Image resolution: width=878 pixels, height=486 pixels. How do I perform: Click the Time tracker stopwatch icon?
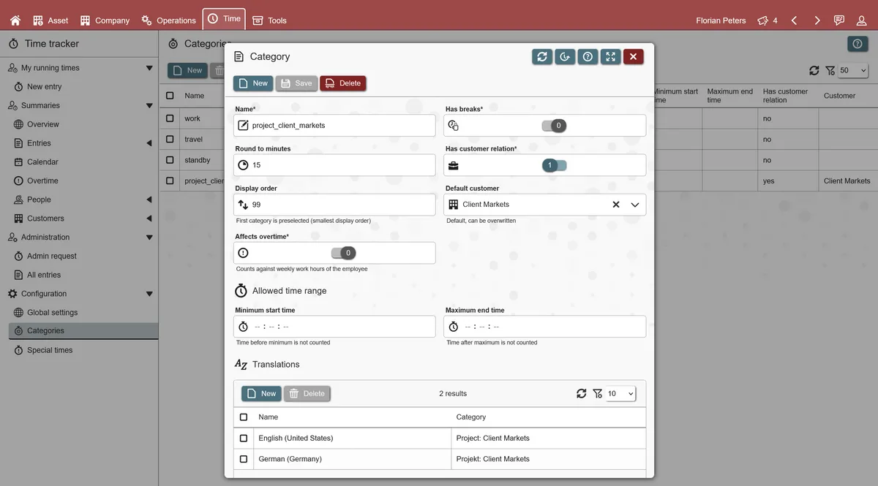[14, 44]
